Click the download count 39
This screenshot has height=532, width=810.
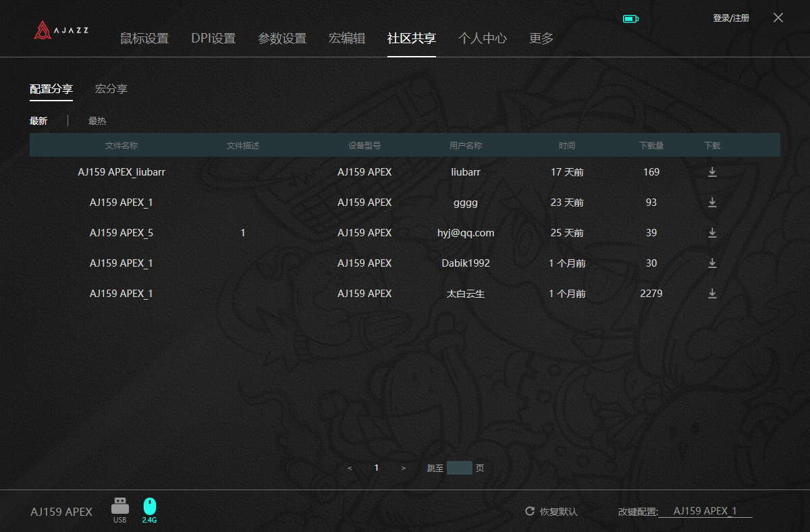click(x=651, y=233)
